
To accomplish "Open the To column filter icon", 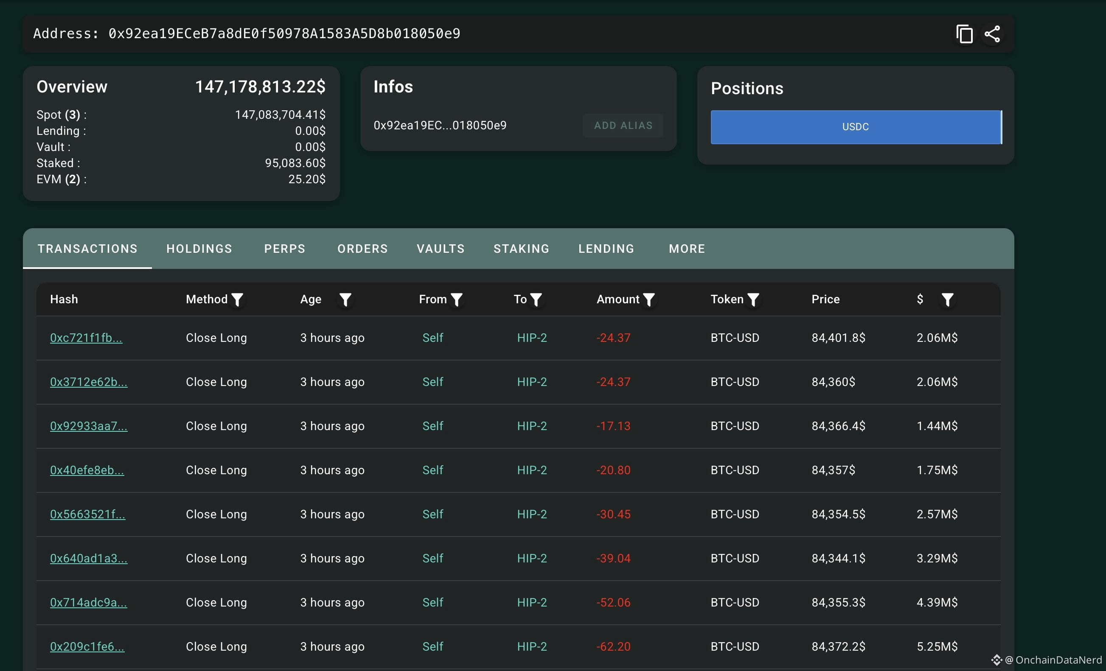I will pyautogui.click(x=536, y=299).
